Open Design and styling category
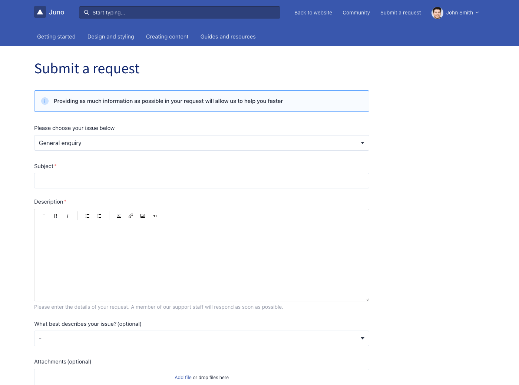The width and height of the screenshot is (519, 385). pos(111,37)
